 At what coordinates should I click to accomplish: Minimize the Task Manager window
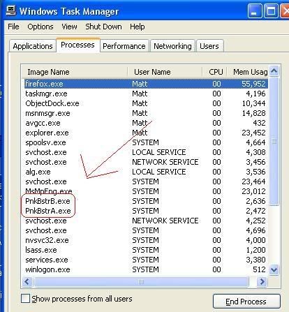(254, 11)
